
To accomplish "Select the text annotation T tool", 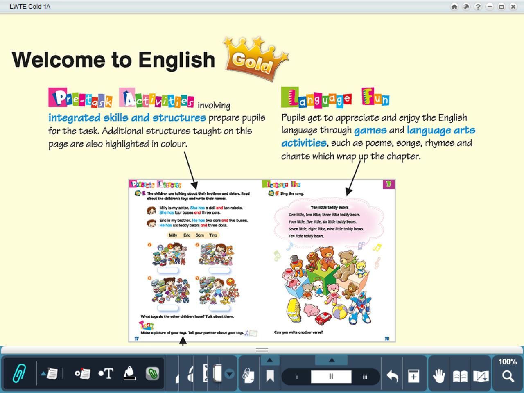I will (106, 374).
